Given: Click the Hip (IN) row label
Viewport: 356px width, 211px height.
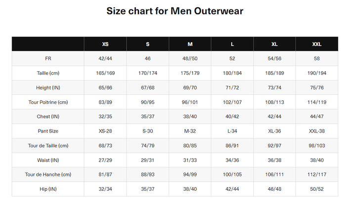Looking at the screenshot, I should pos(48,189).
